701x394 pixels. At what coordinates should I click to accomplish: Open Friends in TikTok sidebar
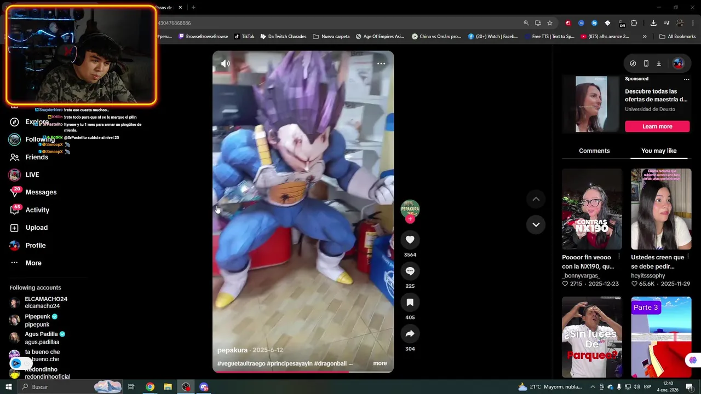pos(30,157)
